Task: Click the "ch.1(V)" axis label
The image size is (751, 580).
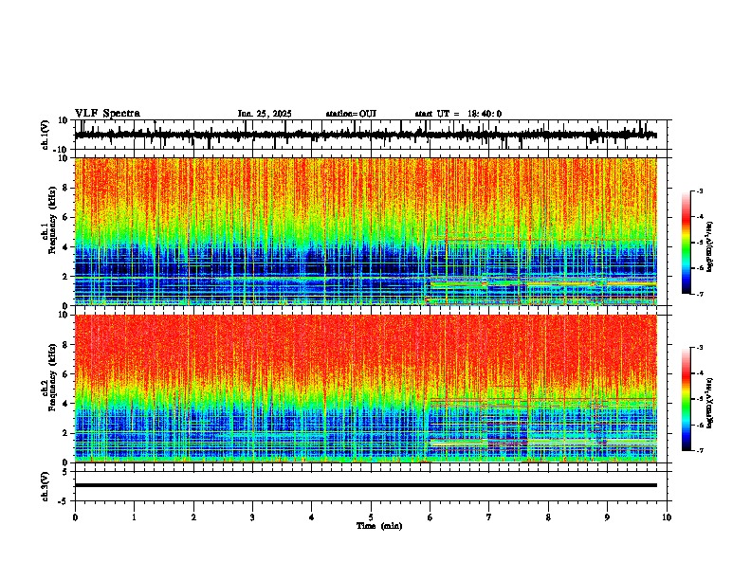Action: (x=45, y=136)
